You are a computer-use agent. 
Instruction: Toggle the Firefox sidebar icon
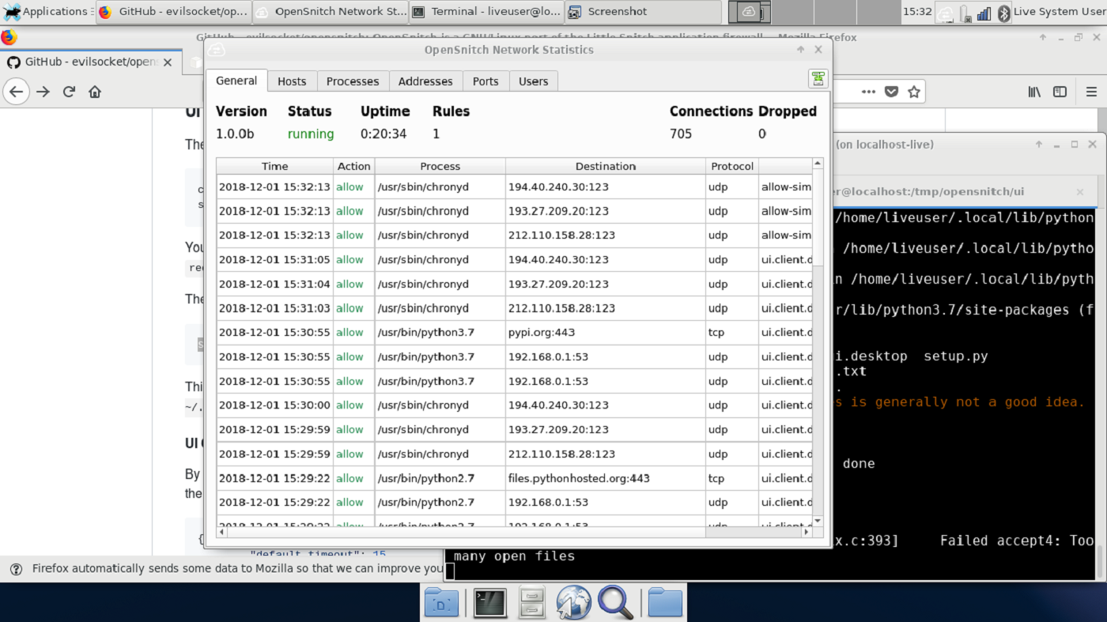coord(1060,92)
